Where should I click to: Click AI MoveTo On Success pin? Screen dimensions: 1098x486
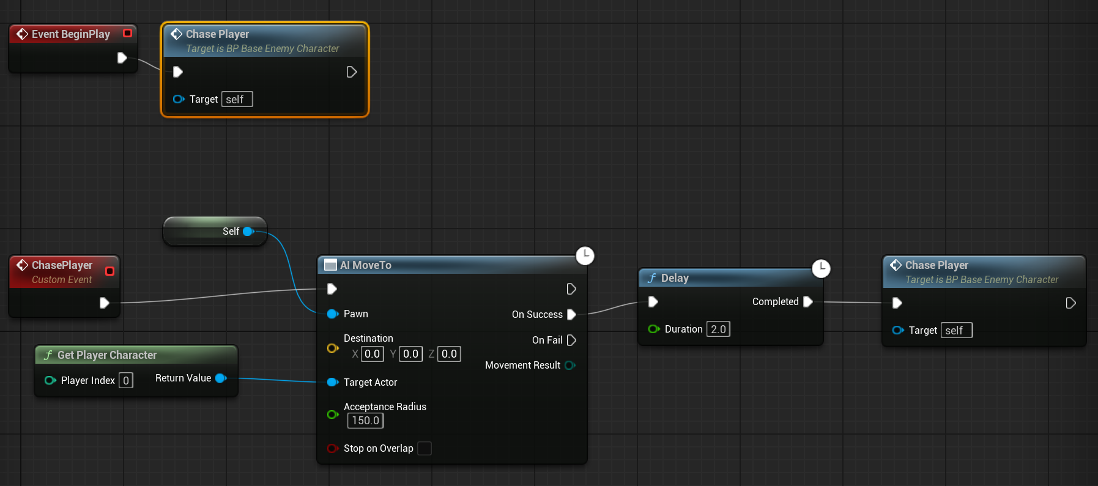click(x=571, y=314)
